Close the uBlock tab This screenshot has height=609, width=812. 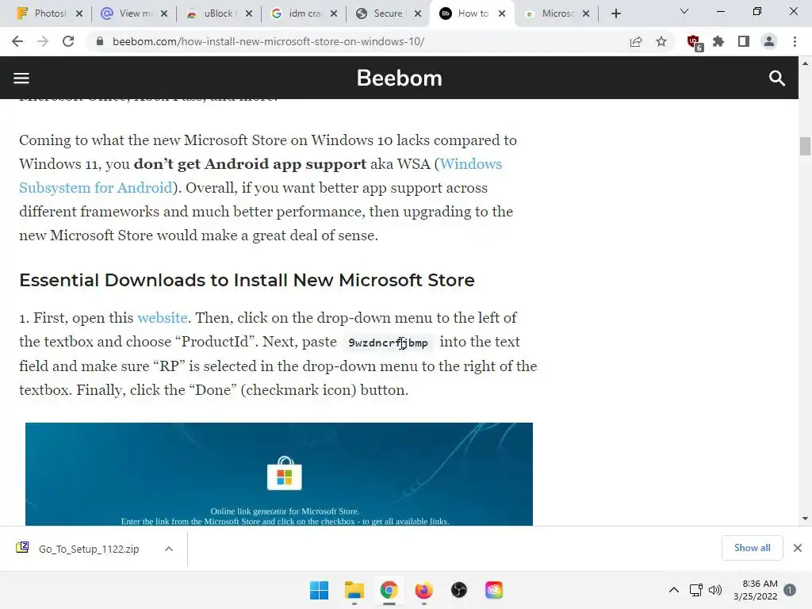click(249, 13)
